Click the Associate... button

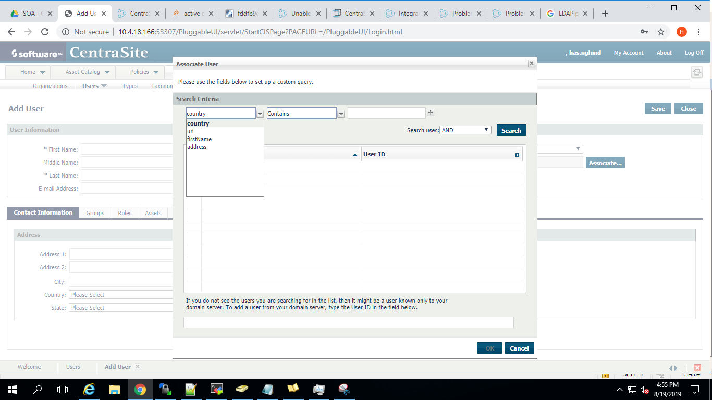(x=605, y=162)
